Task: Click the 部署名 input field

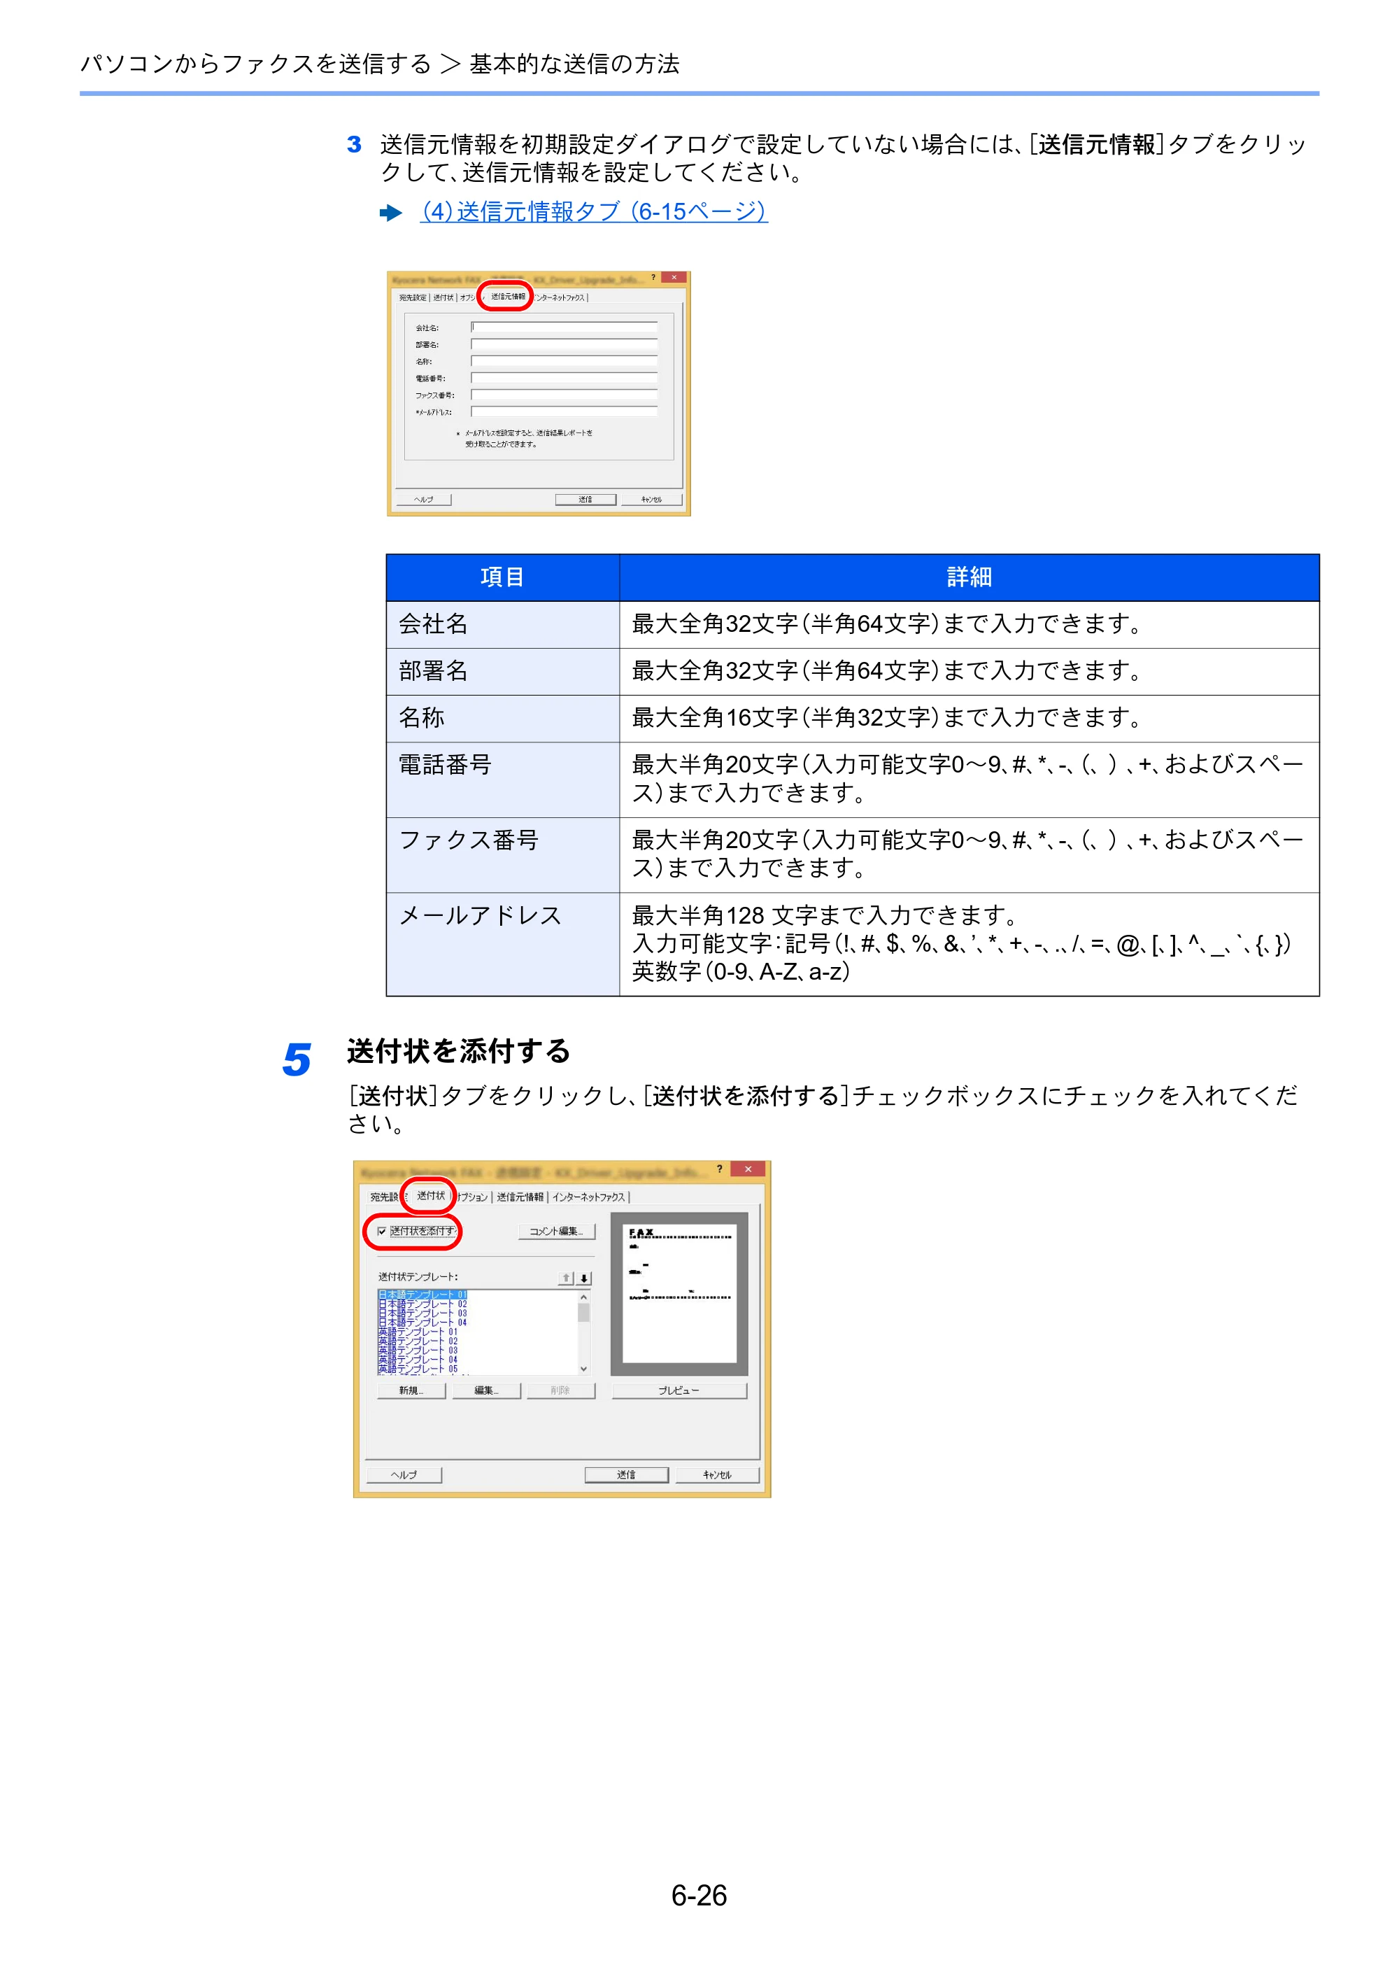Action: [x=564, y=344]
